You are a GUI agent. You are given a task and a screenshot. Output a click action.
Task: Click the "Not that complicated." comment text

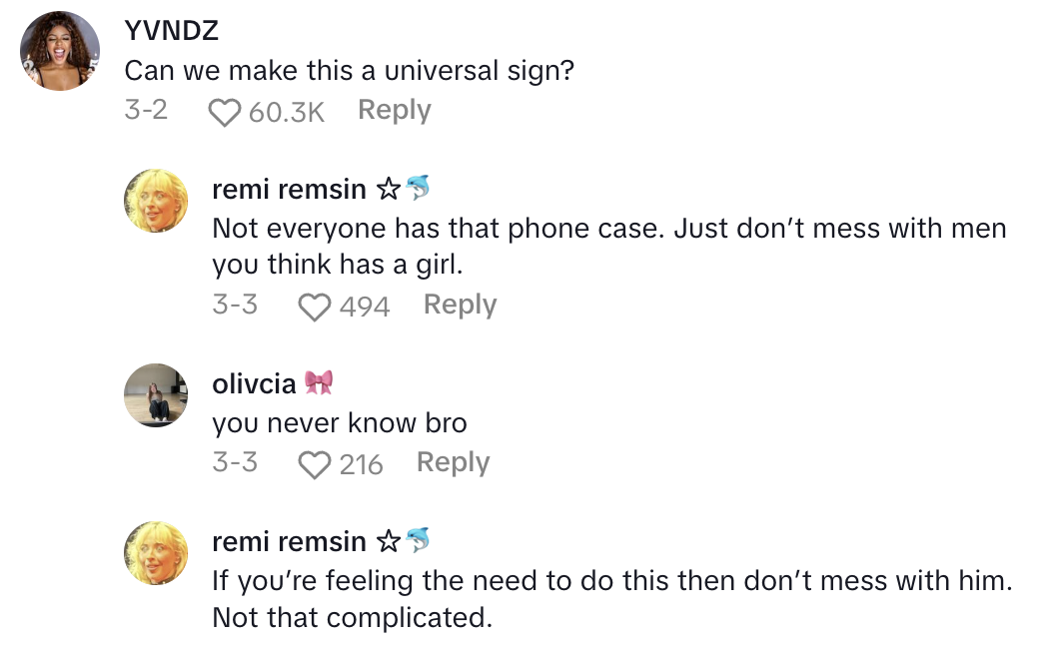click(352, 617)
